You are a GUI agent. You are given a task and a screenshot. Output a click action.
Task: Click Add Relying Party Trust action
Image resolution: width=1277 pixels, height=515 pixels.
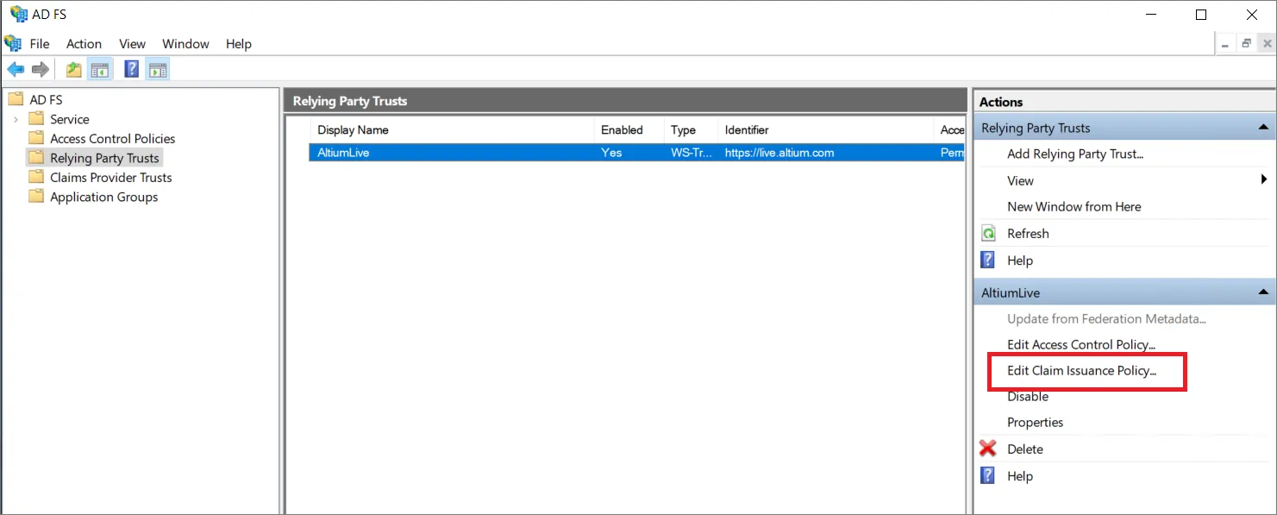(x=1075, y=154)
